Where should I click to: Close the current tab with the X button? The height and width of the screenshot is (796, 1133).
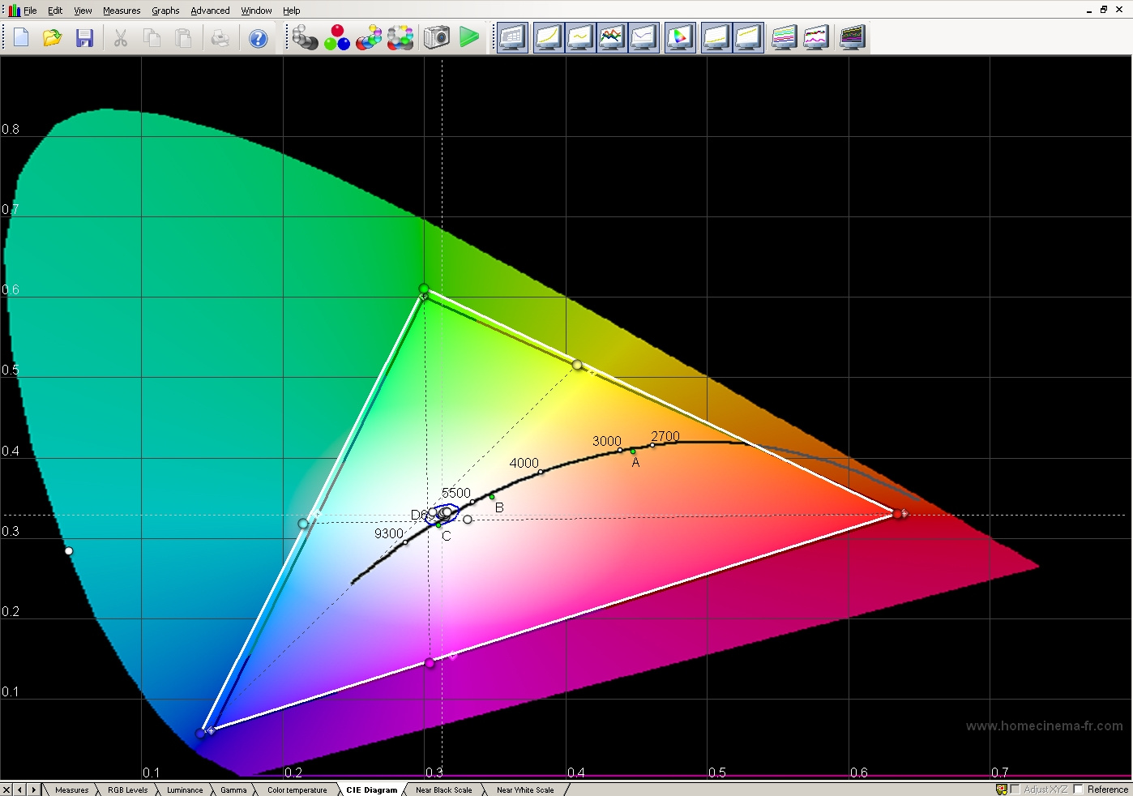click(x=6, y=790)
